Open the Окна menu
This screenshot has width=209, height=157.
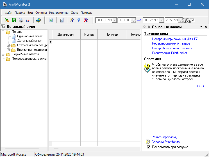pos(74,13)
